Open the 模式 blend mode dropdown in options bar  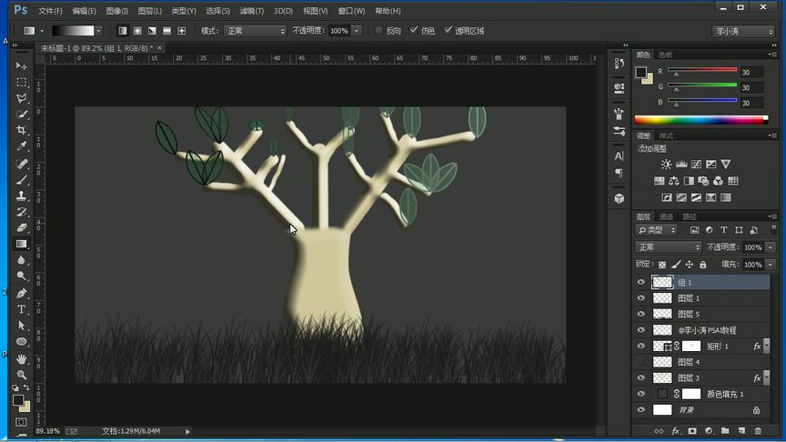pyautogui.click(x=255, y=31)
